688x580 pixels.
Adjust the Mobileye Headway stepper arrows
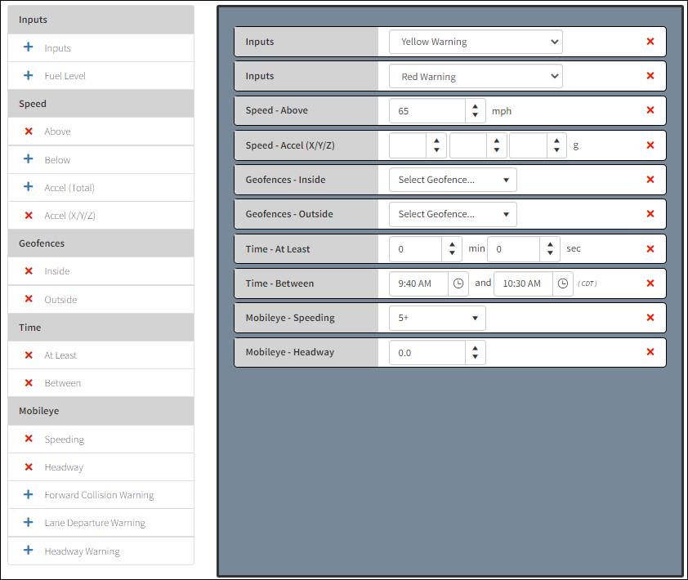click(x=476, y=352)
